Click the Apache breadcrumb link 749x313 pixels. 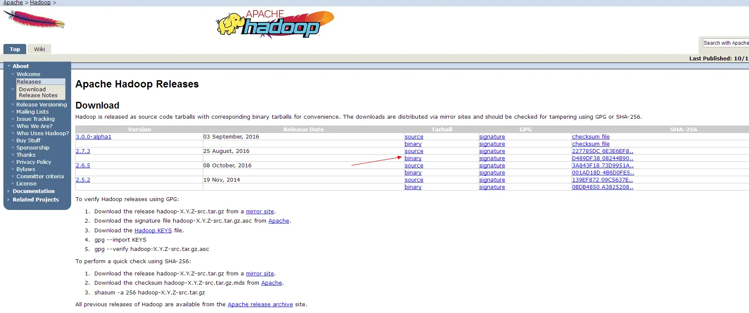click(13, 3)
